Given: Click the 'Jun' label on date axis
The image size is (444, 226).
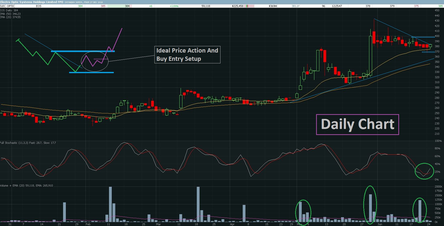Looking at the screenshot, I should point(380,224).
